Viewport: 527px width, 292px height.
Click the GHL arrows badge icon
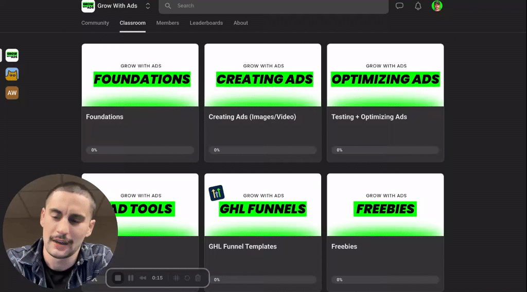coord(217,193)
